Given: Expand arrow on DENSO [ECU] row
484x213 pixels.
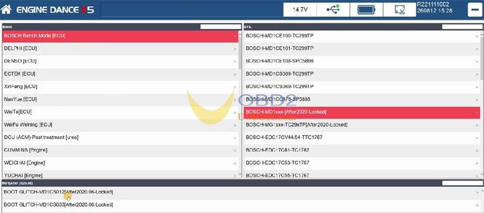Looking at the screenshot, I should tap(235, 62).
